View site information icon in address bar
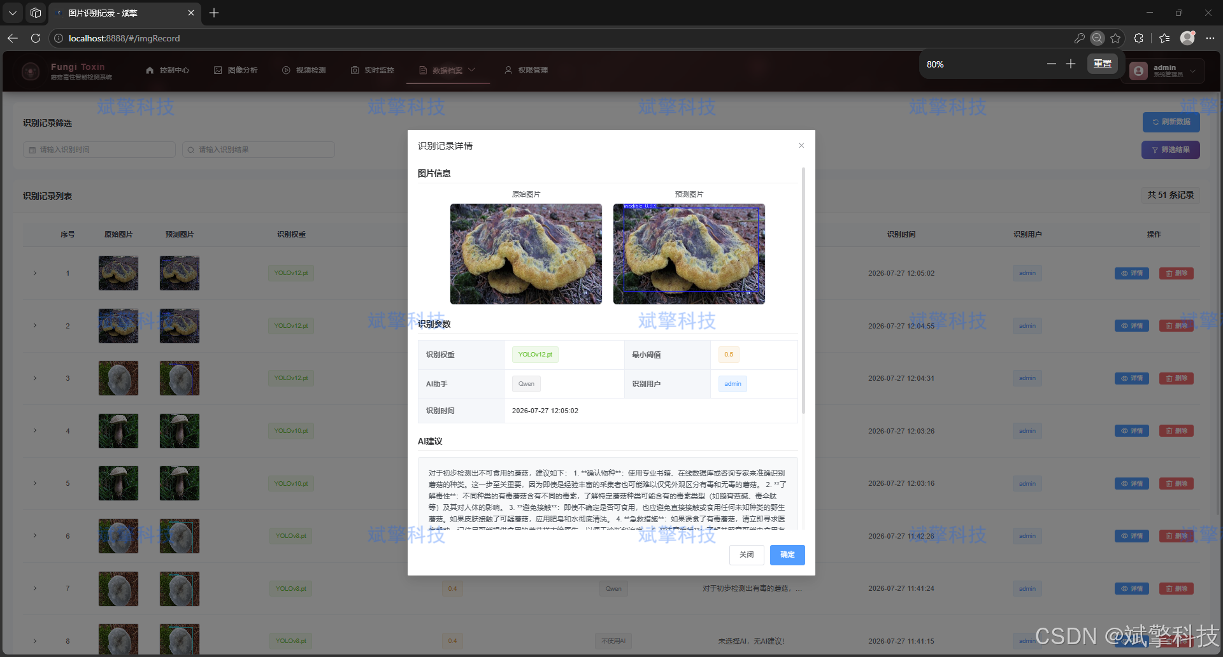1223x657 pixels. click(x=59, y=38)
